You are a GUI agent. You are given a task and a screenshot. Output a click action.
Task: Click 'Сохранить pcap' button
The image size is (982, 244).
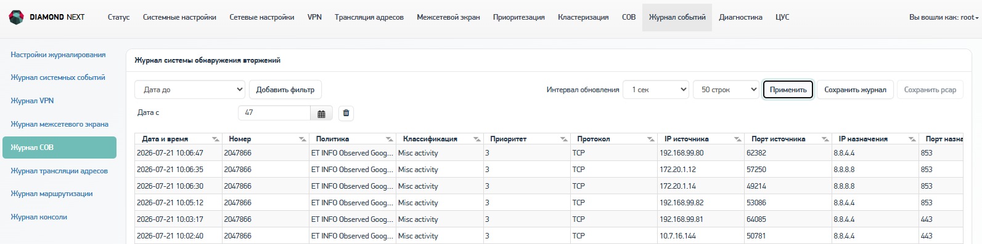click(930, 90)
